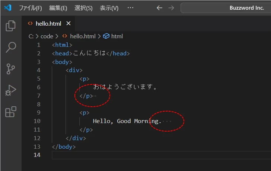Place cursor on empty line 14
Screen dimensions: 271x171
pyautogui.click(x=162, y=155)
